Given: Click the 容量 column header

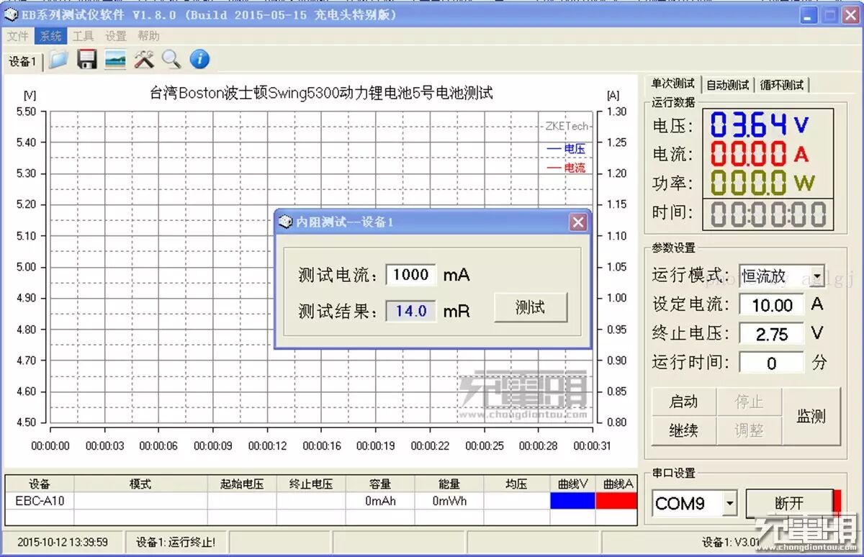Looking at the screenshot, I should [380, 484].
